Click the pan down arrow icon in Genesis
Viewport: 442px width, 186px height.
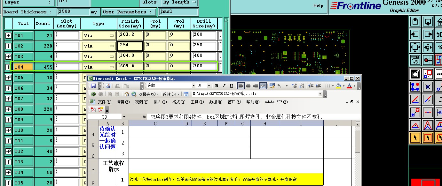[x=428, y=22]
